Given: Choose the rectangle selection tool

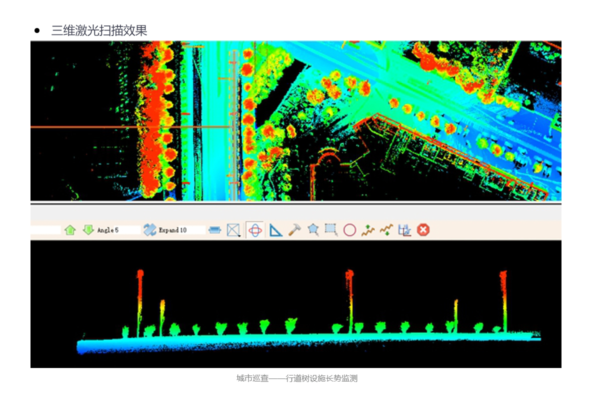Looking at the screenshot, I should pos(331,230).
